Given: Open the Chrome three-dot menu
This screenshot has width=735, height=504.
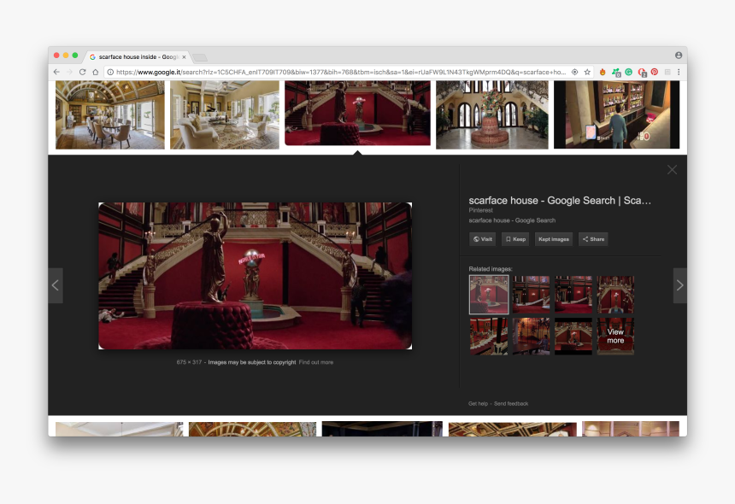Looking at the screenshot, I should tap(679, 72).
